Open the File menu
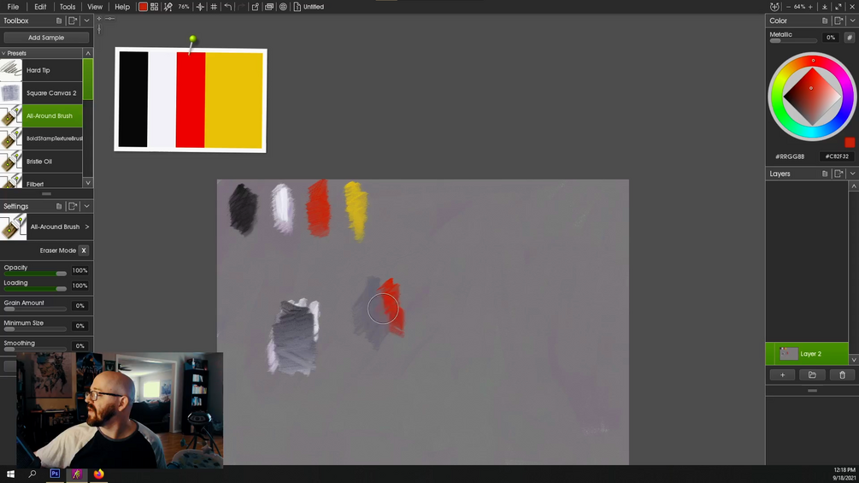 13,7
